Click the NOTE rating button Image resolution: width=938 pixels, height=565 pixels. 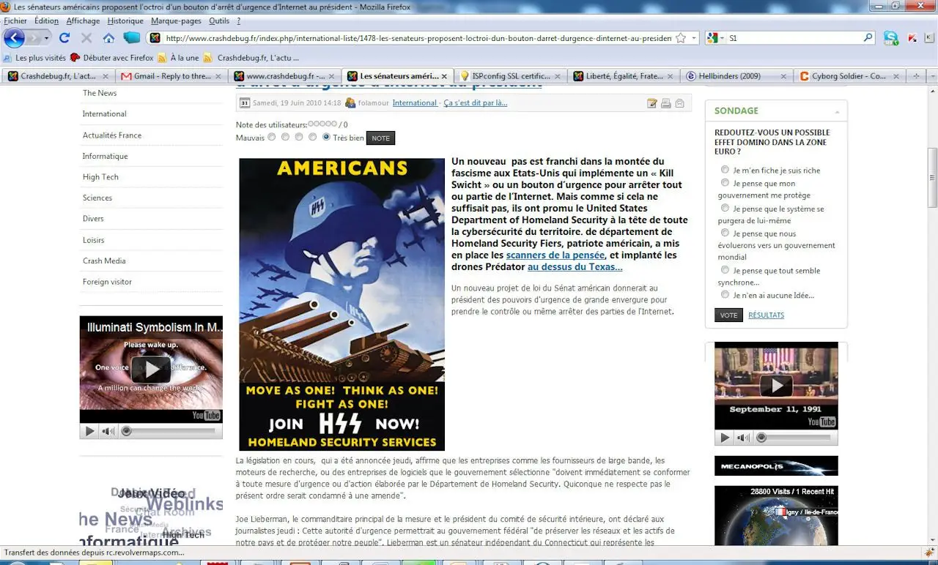tap(380, 138)
